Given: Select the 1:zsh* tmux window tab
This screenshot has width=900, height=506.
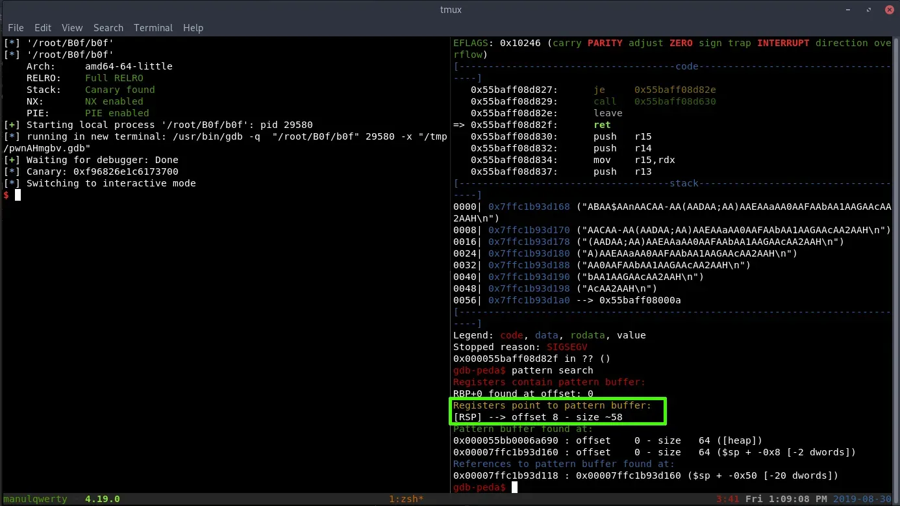Looking at the screenshot, I should [406, 499].
